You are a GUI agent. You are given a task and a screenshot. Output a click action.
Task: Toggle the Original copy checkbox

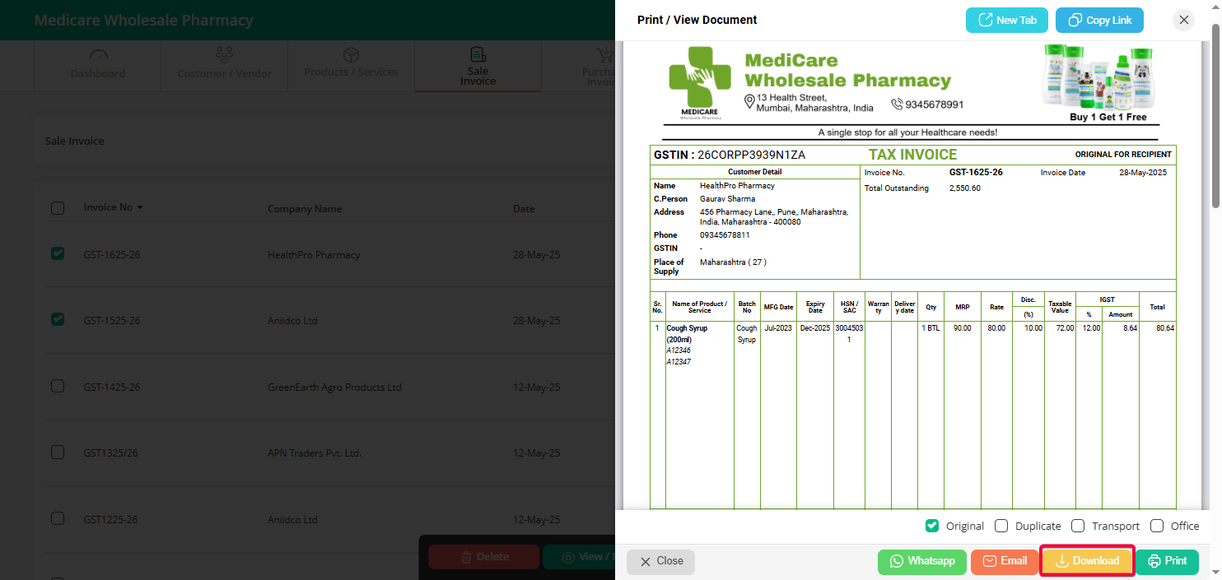coord(932,526)
